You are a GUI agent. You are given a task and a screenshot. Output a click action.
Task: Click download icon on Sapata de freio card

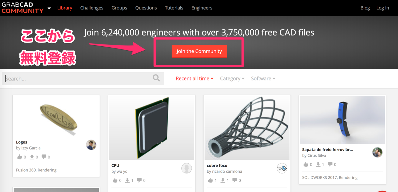coord(318,164)
